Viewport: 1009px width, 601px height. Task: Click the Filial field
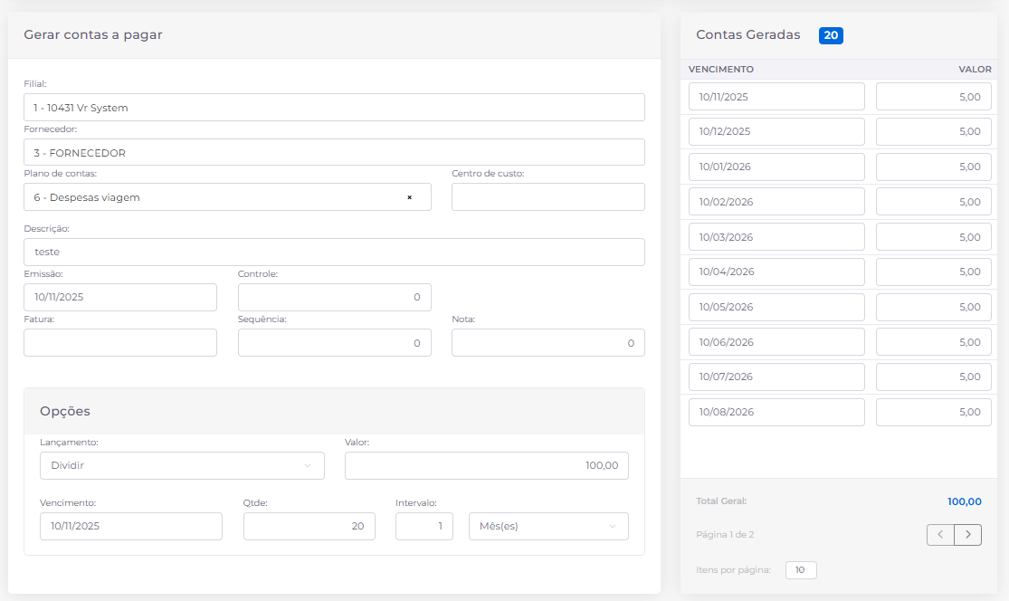pyautogui.click(x=334, y=108)
